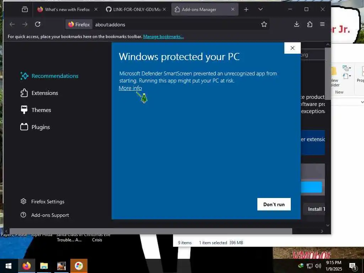
Task: Expand the list all tabs dropdown
Action: 261,9
